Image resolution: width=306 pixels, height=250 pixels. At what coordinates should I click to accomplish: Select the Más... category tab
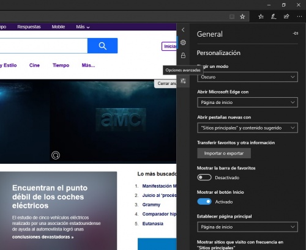(x=88, y=65)
